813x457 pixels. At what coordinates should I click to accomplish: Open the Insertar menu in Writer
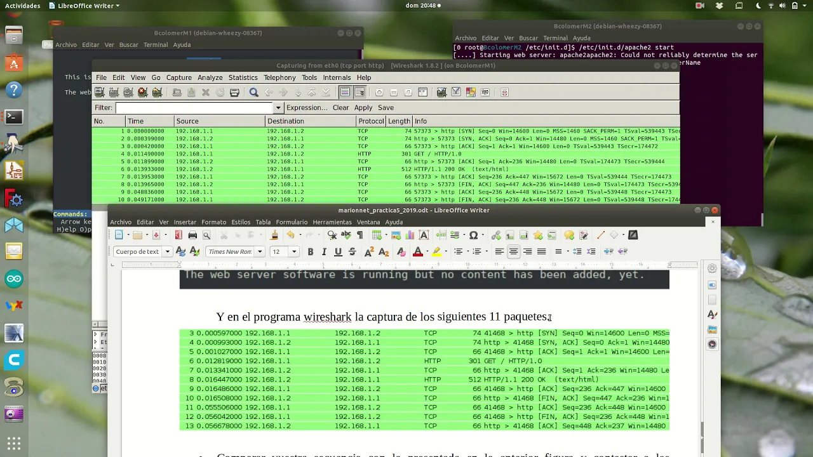(185, 222)
